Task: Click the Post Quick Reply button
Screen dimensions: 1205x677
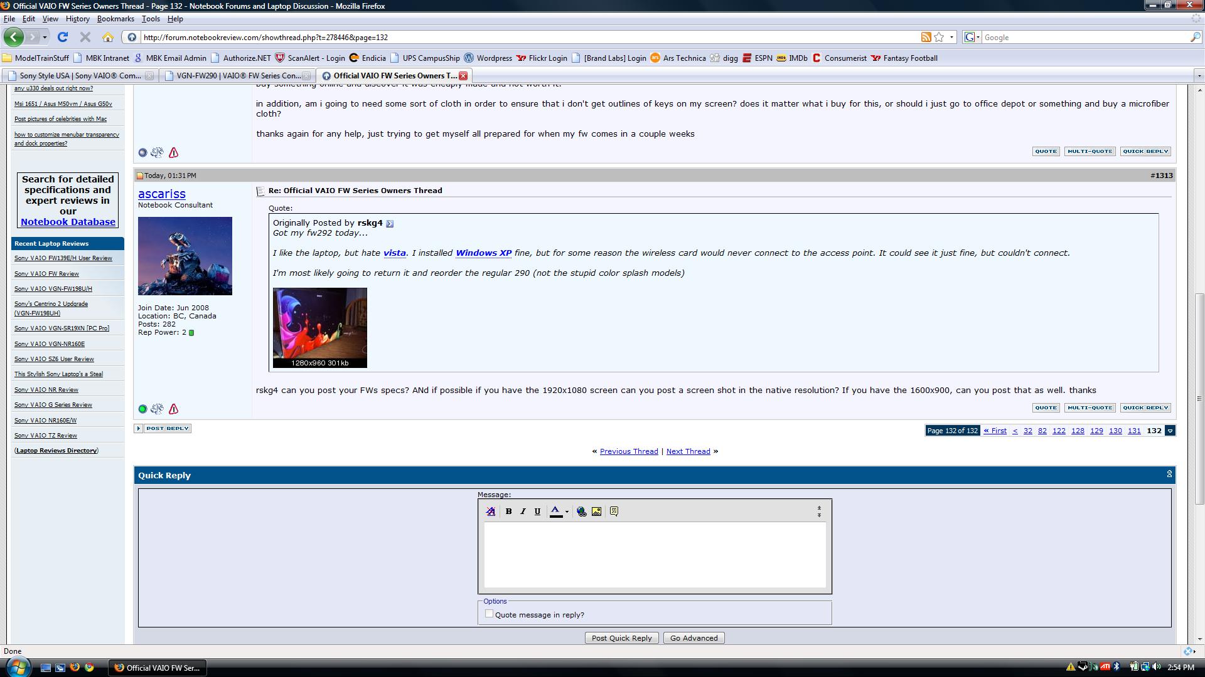Action: 621,638
